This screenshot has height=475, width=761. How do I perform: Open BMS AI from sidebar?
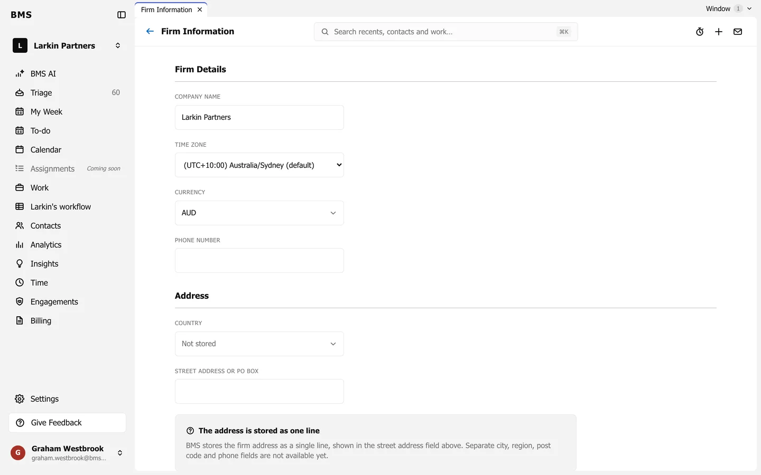(67, 74)
